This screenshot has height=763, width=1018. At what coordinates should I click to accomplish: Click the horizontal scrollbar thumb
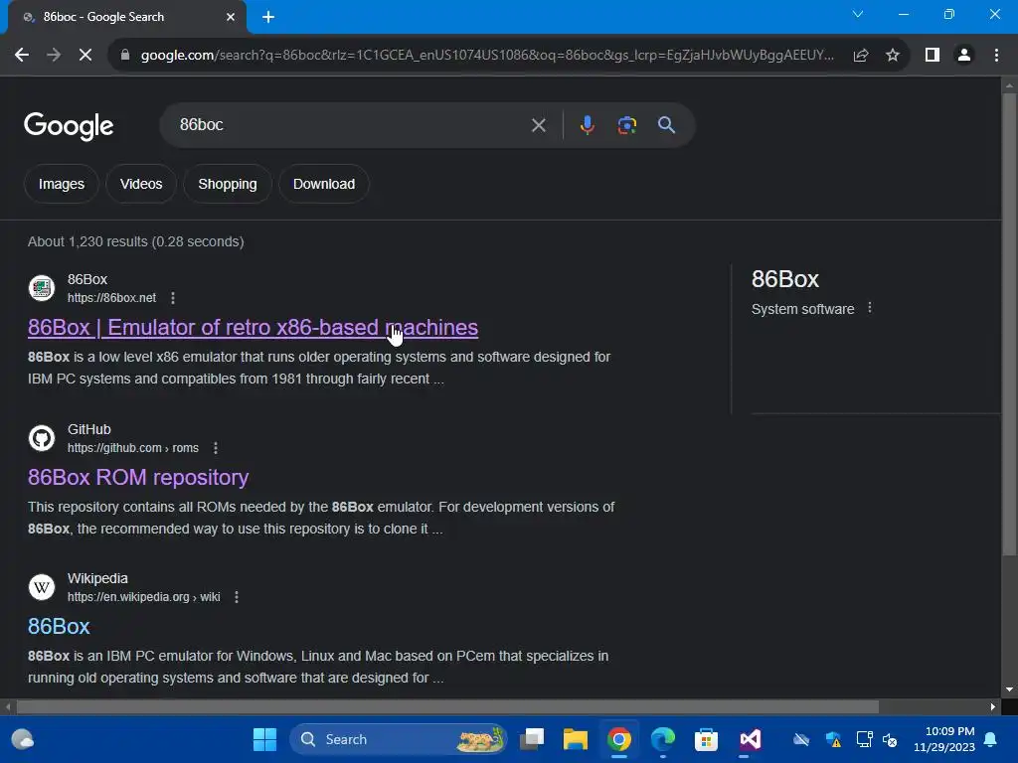click(447, 706)
